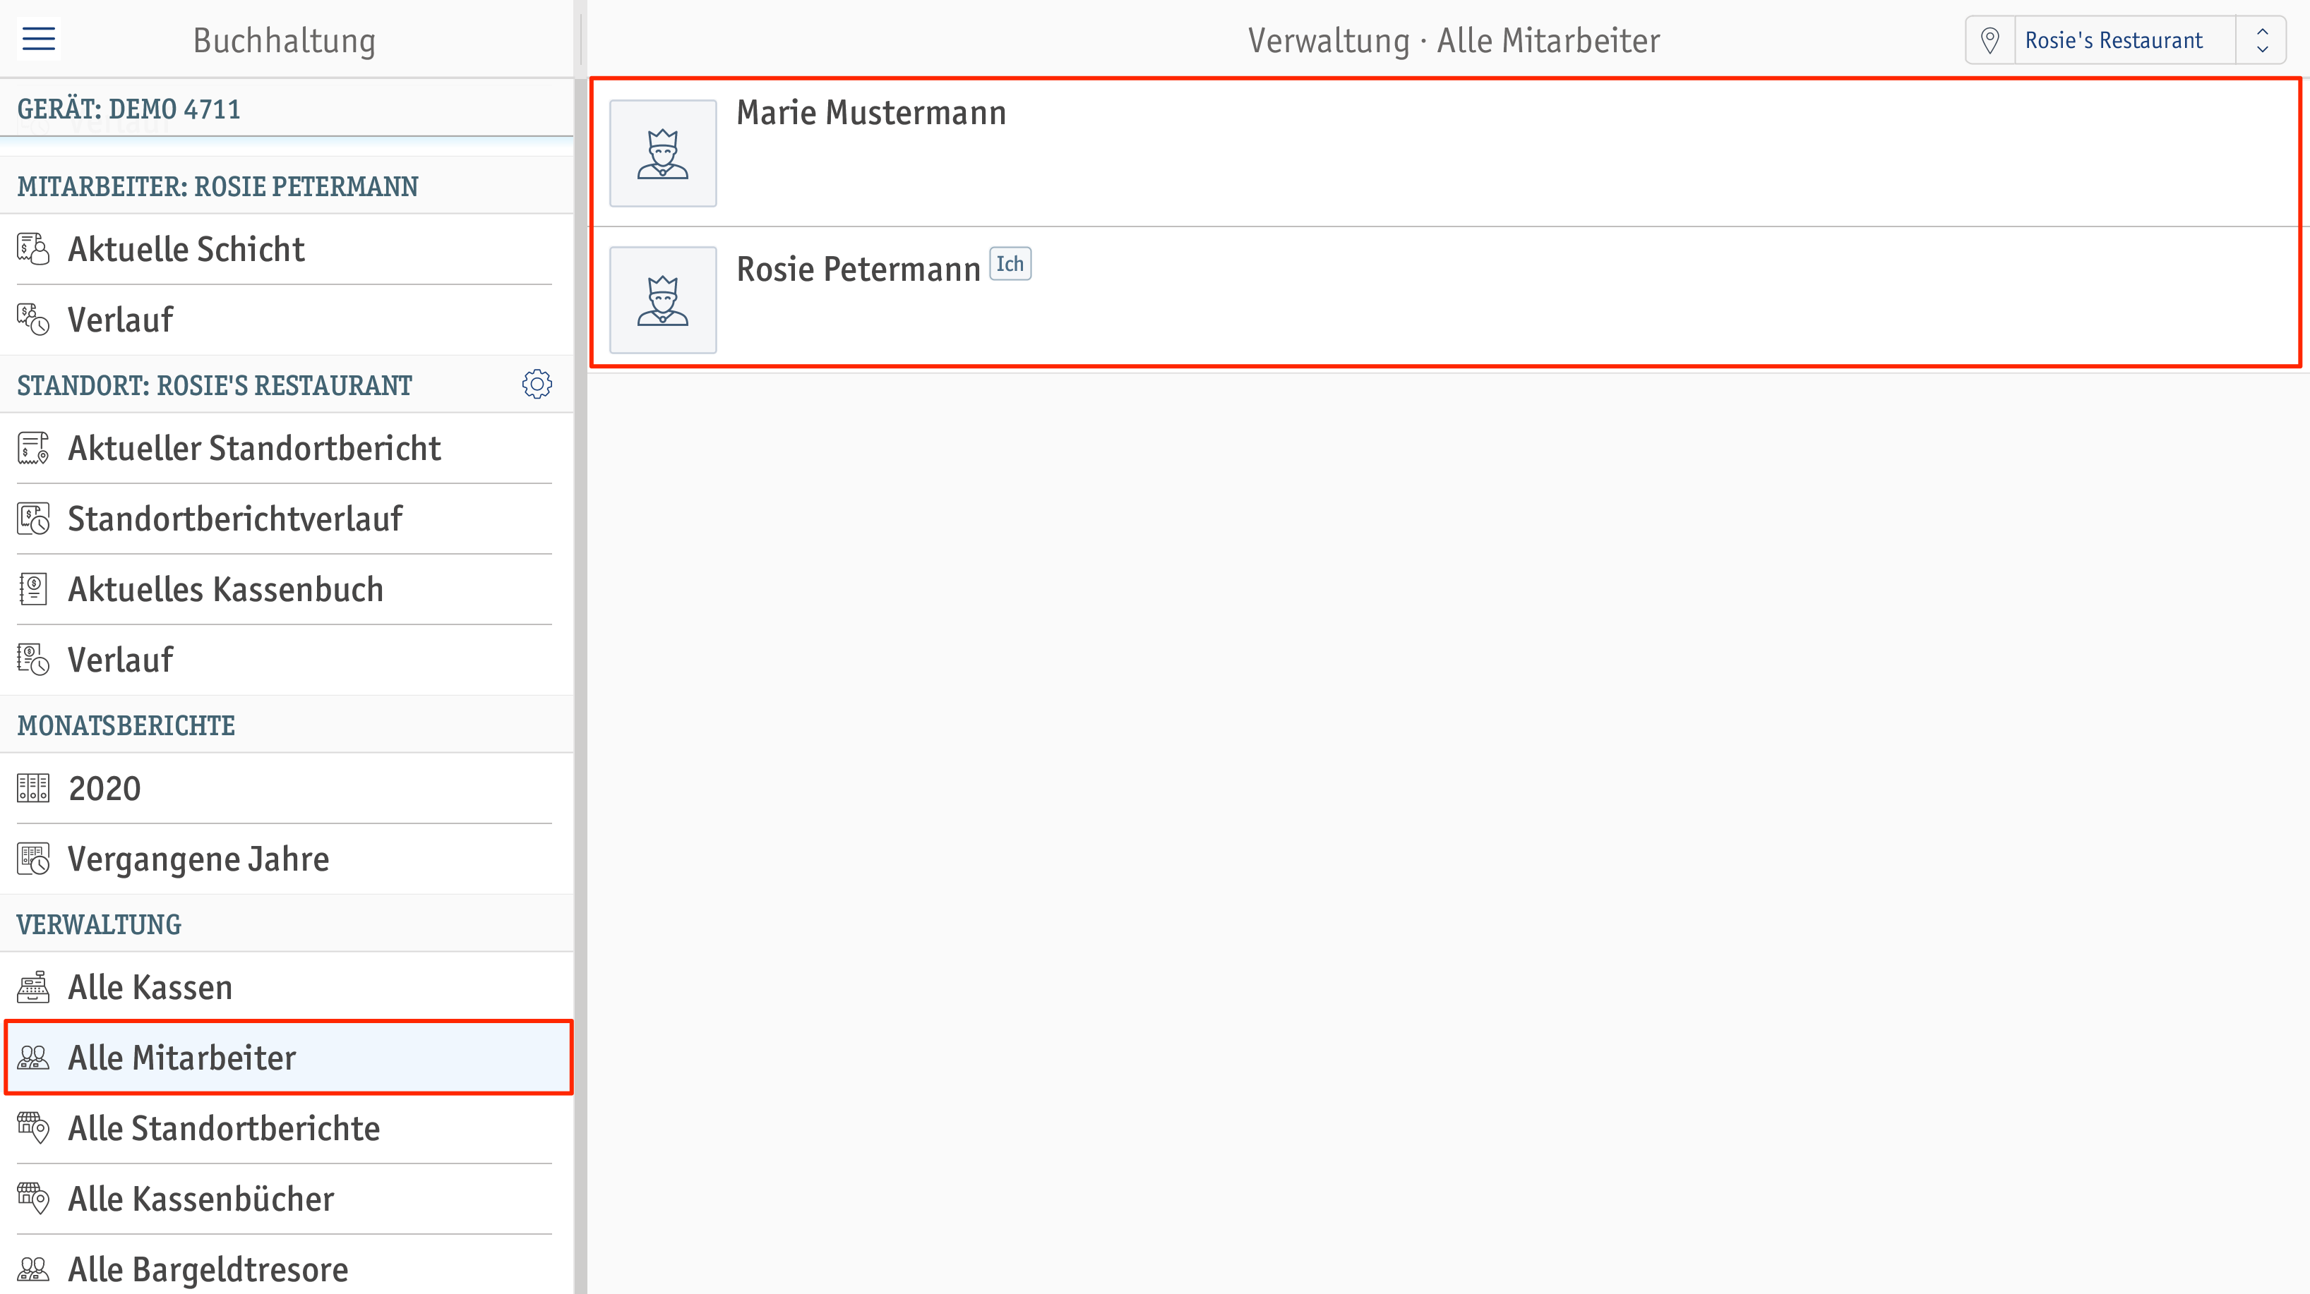Click the Verlauf icon below Aktuelles Kassenbuch
Image resolution: width=2310 pixels, height=1294 pixels.
pyautogui.click(x=33, y=660)
